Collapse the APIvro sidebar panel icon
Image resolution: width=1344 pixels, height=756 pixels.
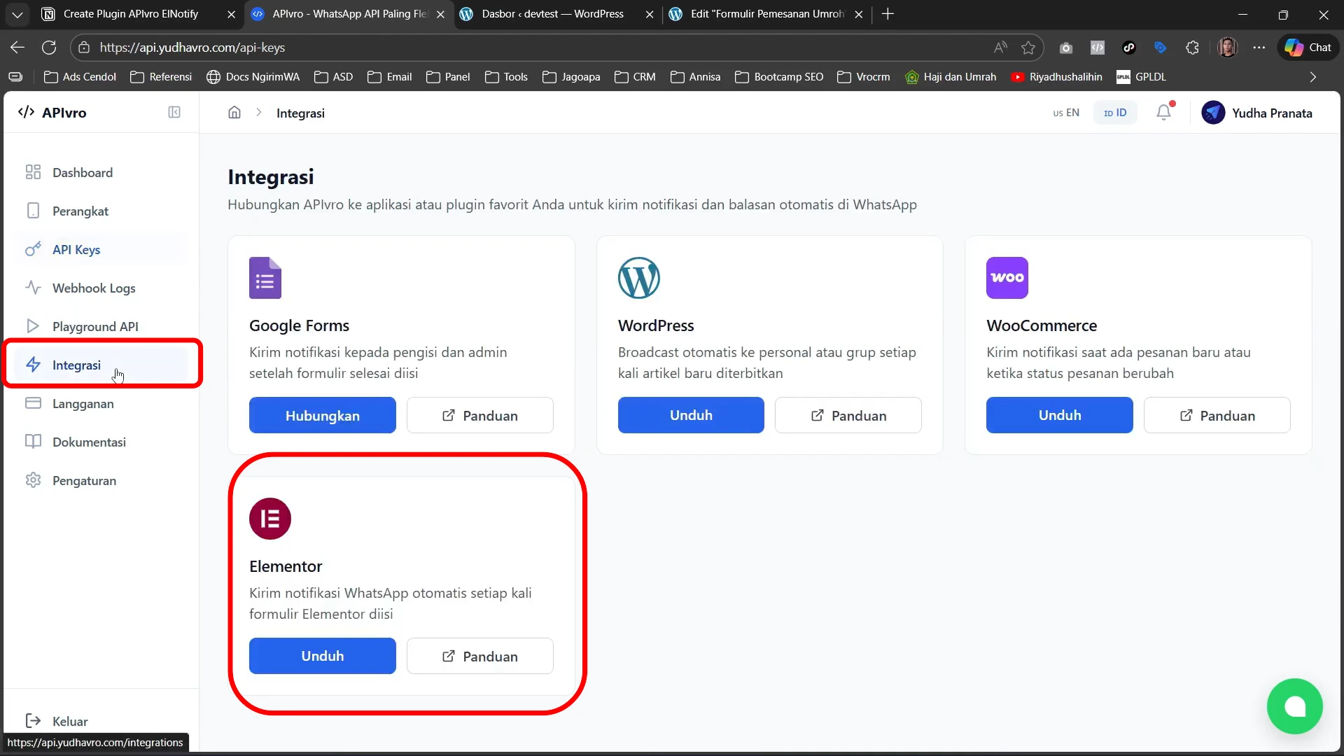[174, 113]
